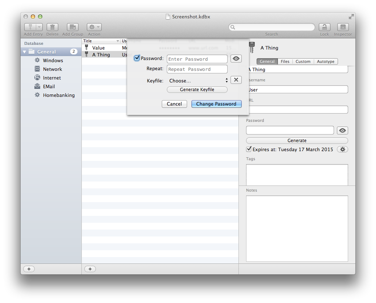Switch to the Files tab
This screenshot has width=376, height=303.
click(285, 61)
